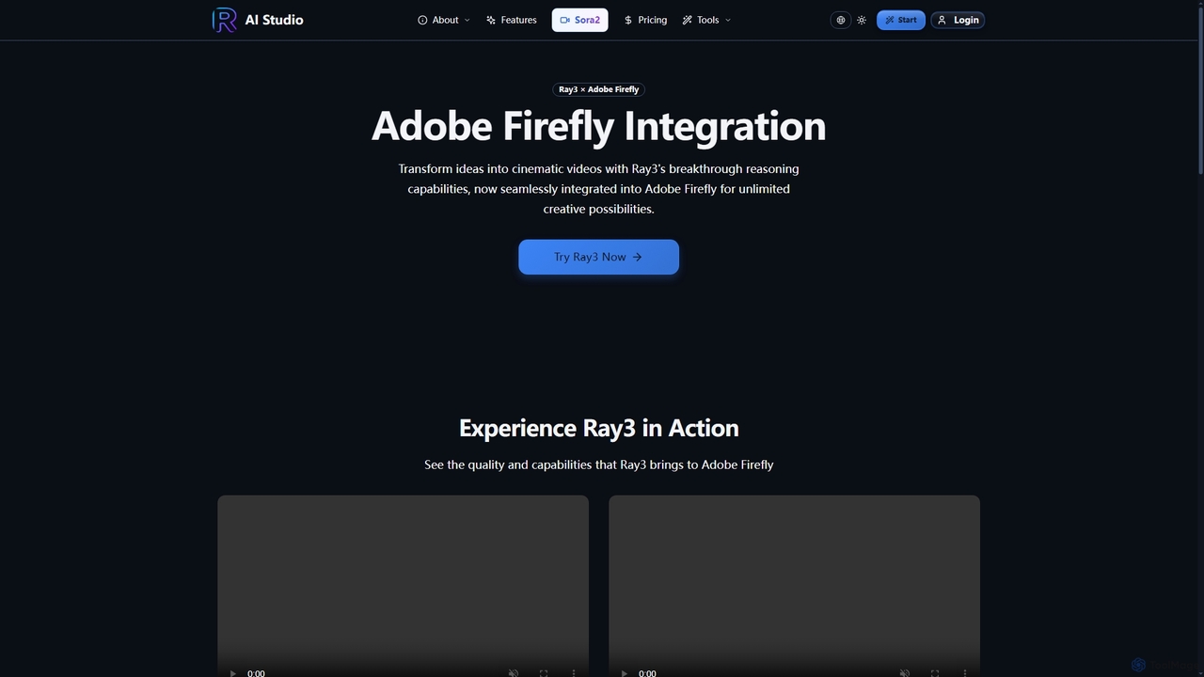Open more options for left video
The height and width of the screenshot is (677, 1204).
(574, 672)
